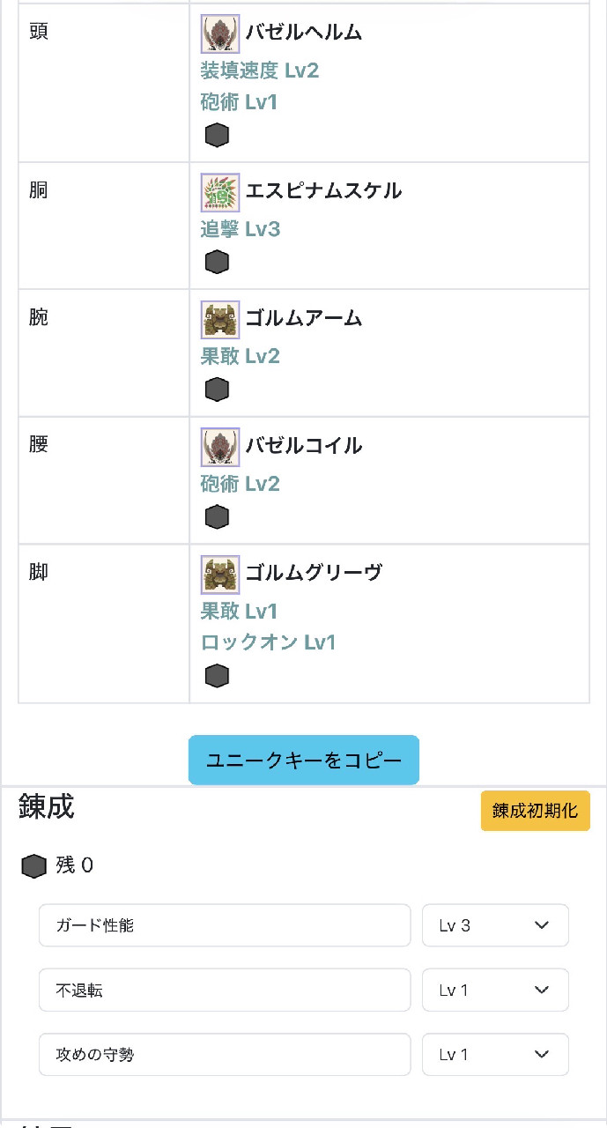Click the hexagon slot under 追撃 Lv3

[217, 262]
